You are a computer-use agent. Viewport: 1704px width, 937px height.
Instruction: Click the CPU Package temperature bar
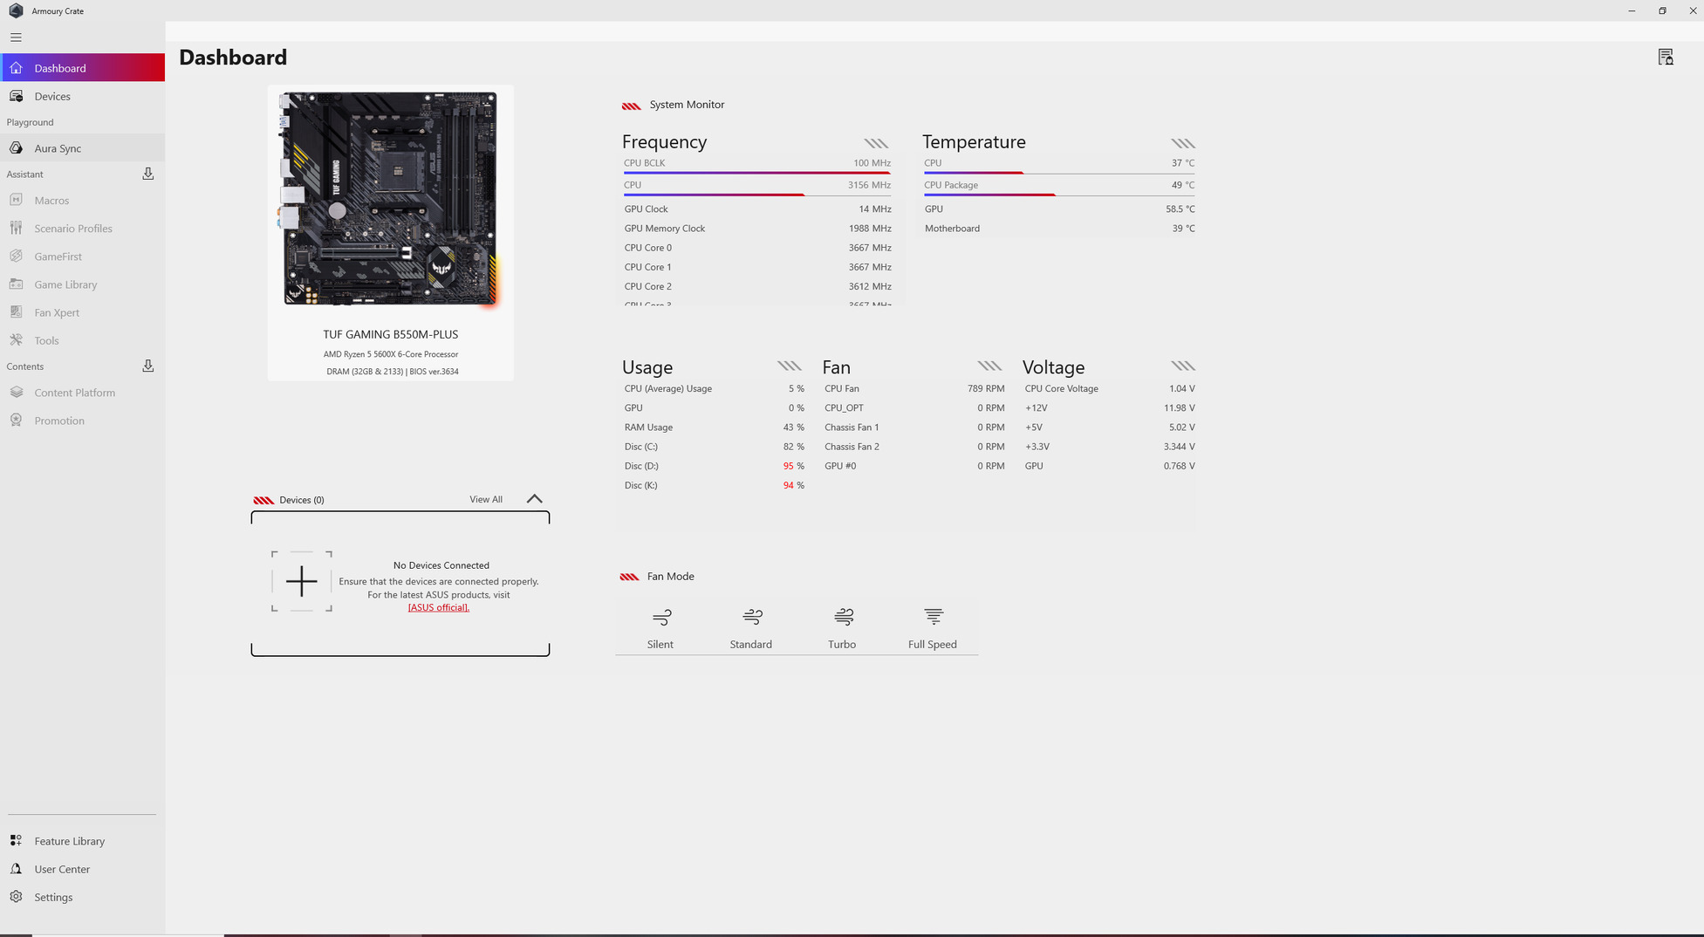pyautogui.click(x=1059, y=195)
